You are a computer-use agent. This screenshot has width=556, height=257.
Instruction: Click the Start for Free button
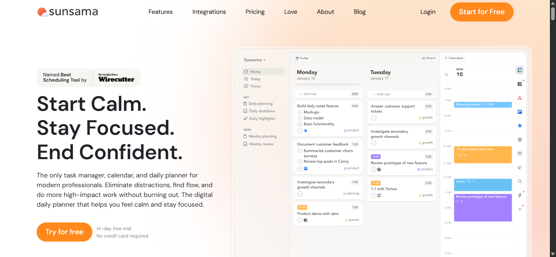point(482,12)
